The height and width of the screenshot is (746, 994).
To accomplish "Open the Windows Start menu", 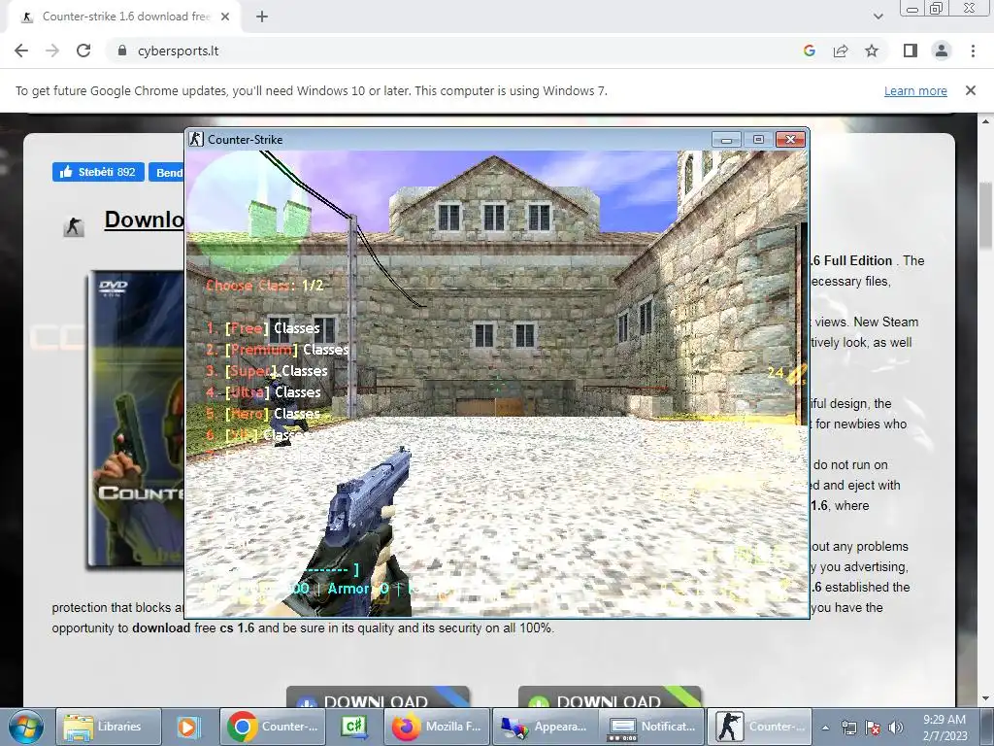I will [25, 727].
